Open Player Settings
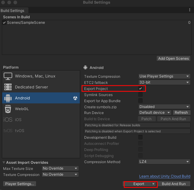 tap(20, 184)
